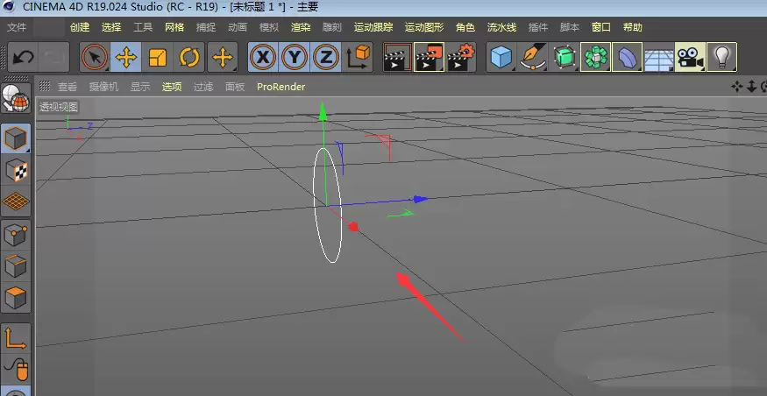Open the 捕捉 menu

[x=206, y=27]
